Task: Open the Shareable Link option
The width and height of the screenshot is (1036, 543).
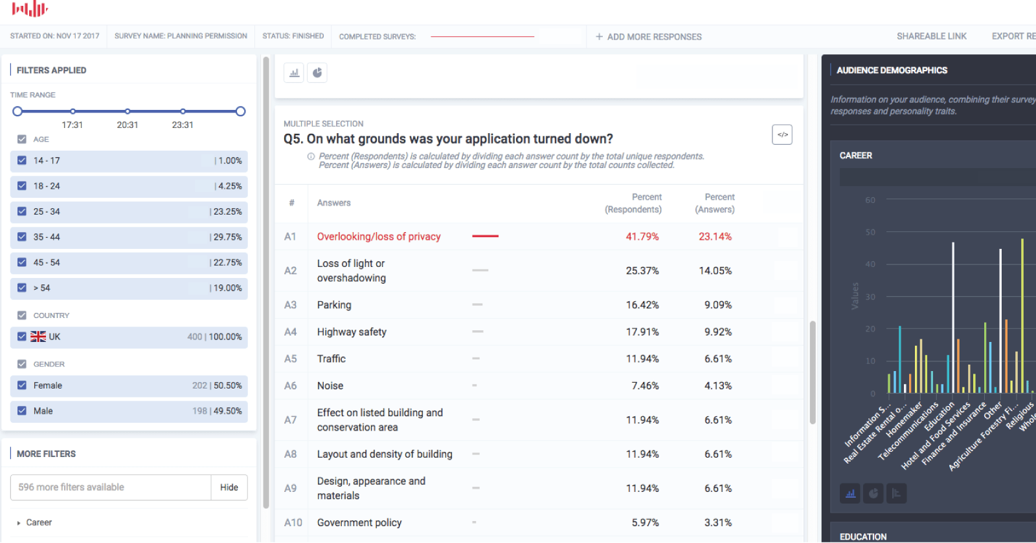Action: coord(932,36)
